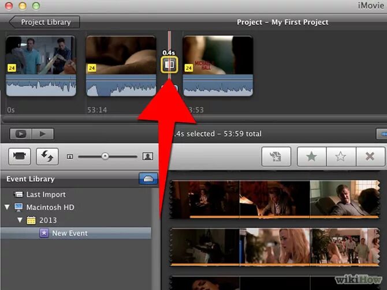Click the green zoom window button

click(x=36, y=6)
